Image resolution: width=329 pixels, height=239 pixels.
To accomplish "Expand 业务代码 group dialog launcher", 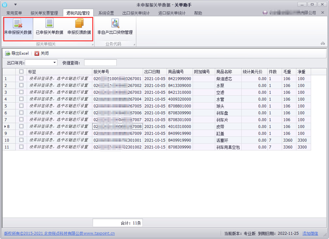I will (x=134, y=45).
